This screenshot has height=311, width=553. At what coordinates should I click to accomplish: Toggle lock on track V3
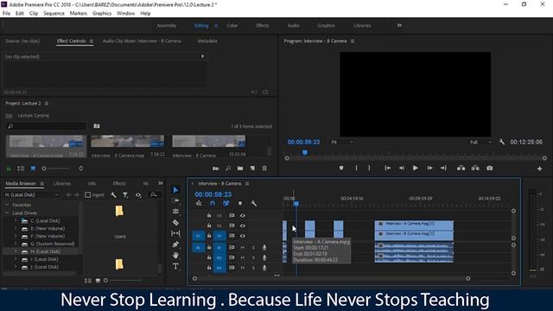tap(209, 215)
